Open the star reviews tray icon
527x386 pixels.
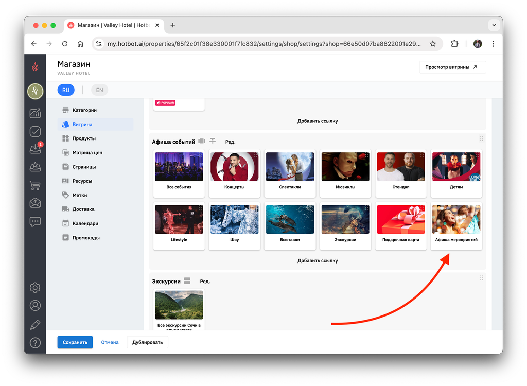coord(35,167)
